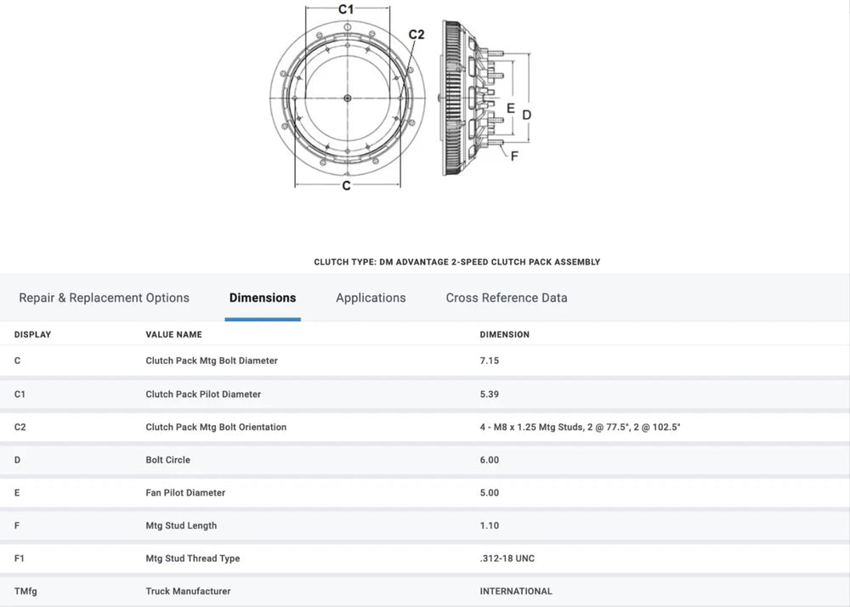Click the VALUE NAME column header
Screen dimensions: 850x607
point(173,335)
